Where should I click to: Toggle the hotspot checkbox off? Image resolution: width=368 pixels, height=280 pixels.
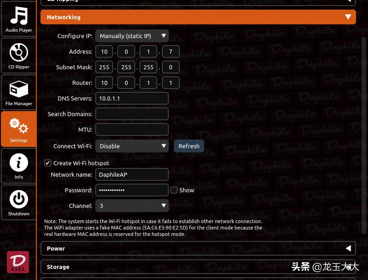pyautogui.click(x=48, y=163)
